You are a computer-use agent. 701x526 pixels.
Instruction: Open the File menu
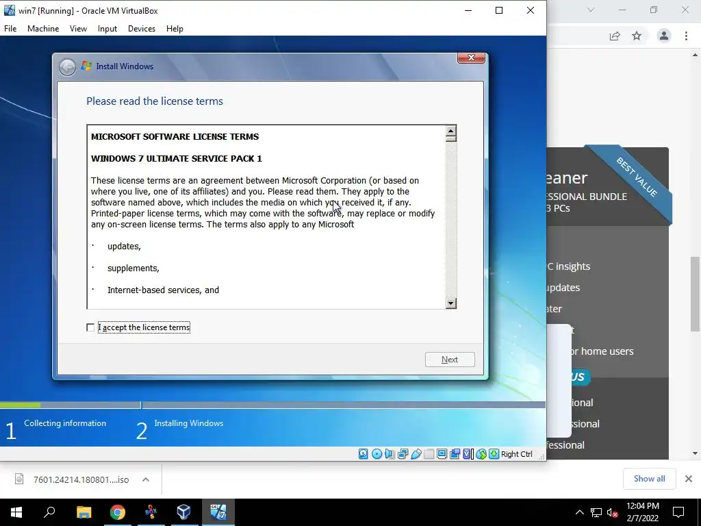[x=10, y=29]
